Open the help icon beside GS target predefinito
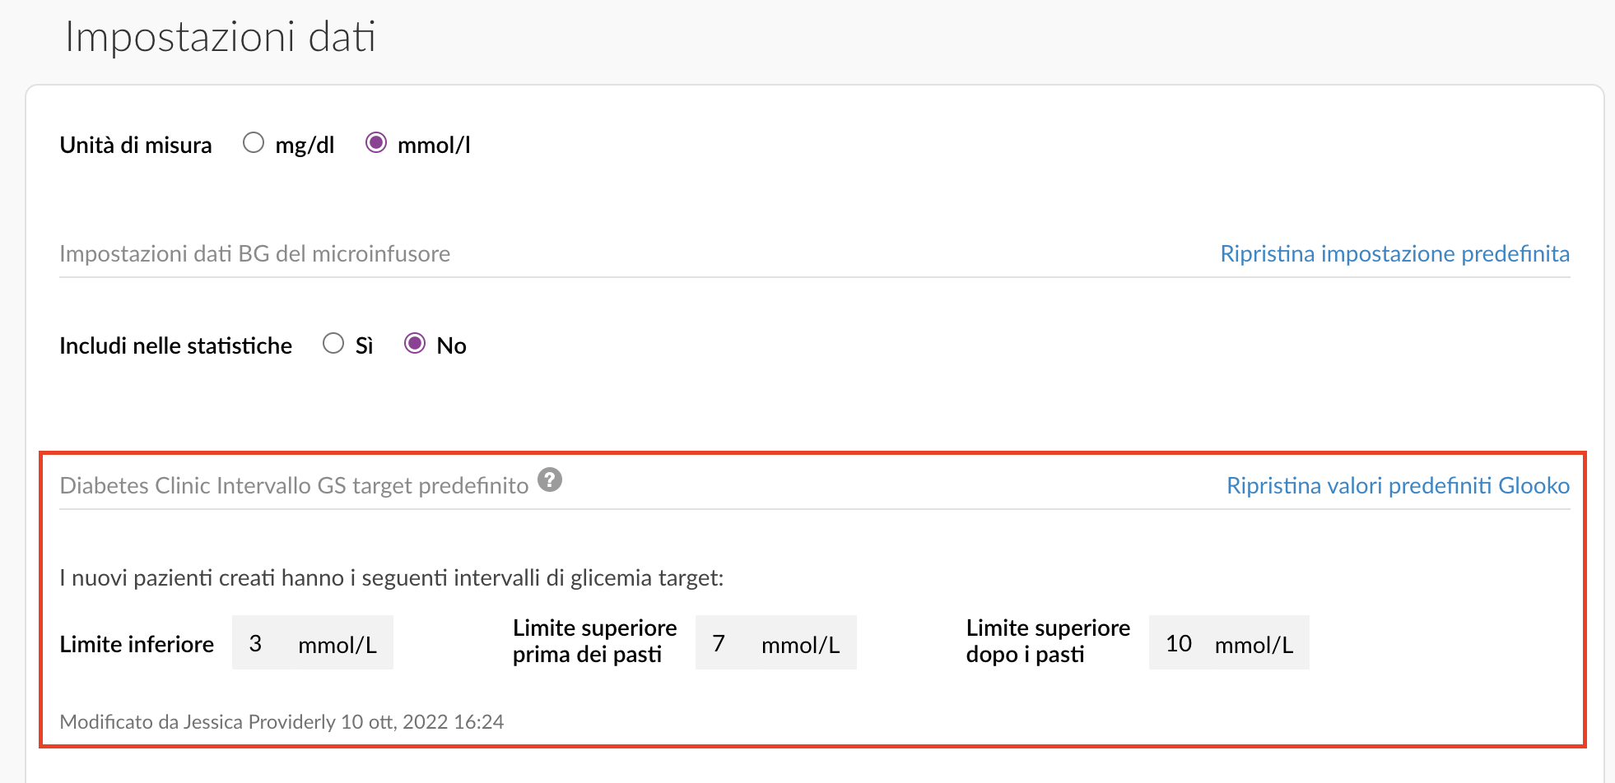The height and width of the screenshot is (783, 1615). click(x=550, y=480)
